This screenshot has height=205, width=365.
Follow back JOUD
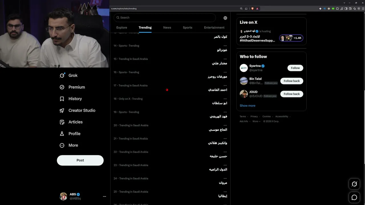coord(292,94)
